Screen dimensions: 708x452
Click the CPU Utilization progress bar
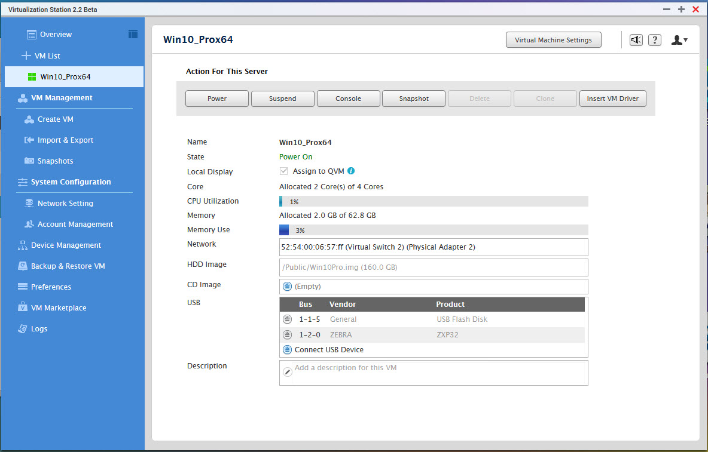pyautogui.click(x=434, y=202)
